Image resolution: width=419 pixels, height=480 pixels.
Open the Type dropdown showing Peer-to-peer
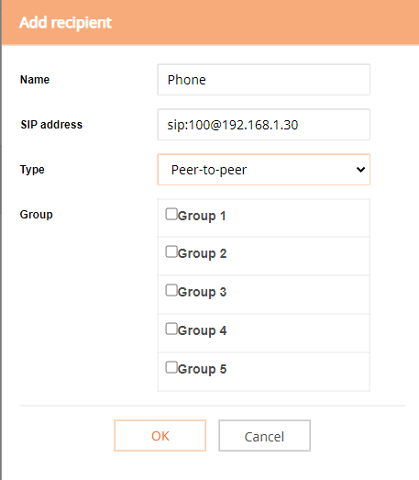tap(264, 170)
